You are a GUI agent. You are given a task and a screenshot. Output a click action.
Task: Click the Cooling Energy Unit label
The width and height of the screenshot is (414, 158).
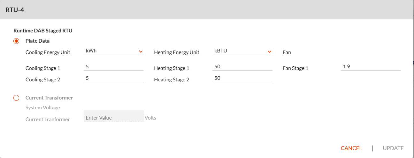(x=48, y=52)
